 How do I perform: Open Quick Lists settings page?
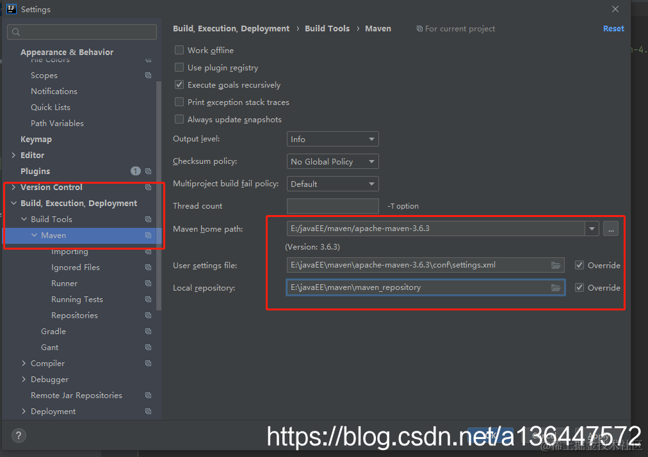point(51,108)
